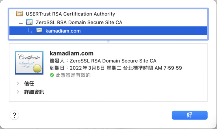The width and height of the screenshot is (217, 129).
Task: Click the USERTrust root certificate icon
Action: click(x=19, y=14)
